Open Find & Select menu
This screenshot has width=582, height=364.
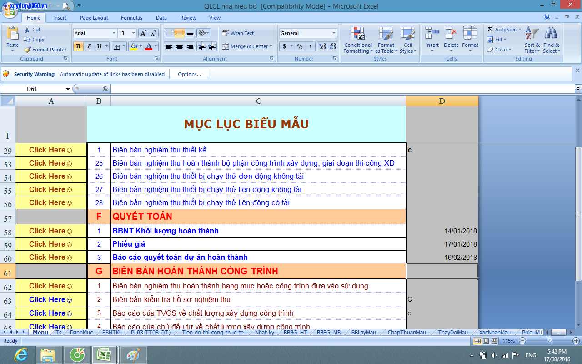point(551,40)
